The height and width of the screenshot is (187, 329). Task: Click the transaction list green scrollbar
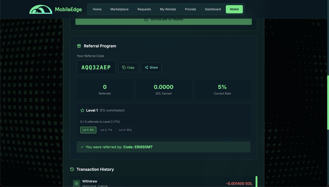[256, 182]
